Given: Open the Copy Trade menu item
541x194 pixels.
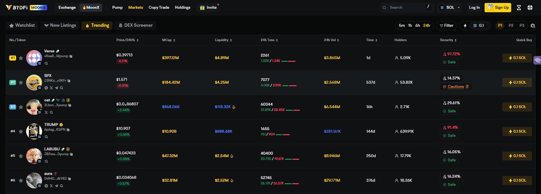Looking at the screenshot, I should (159, 7).
